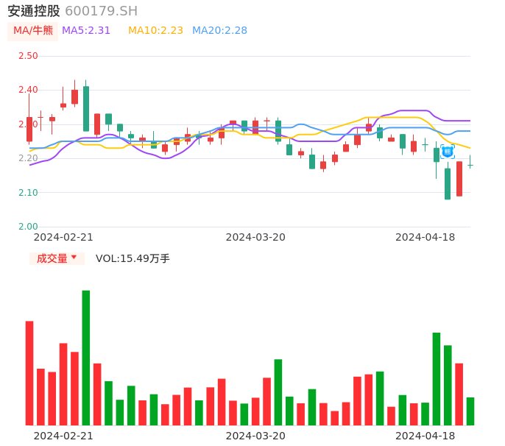Click the 2024-02-21 date label under volume chart
Viewport: 505px width, 446px height.
(63, 436)
